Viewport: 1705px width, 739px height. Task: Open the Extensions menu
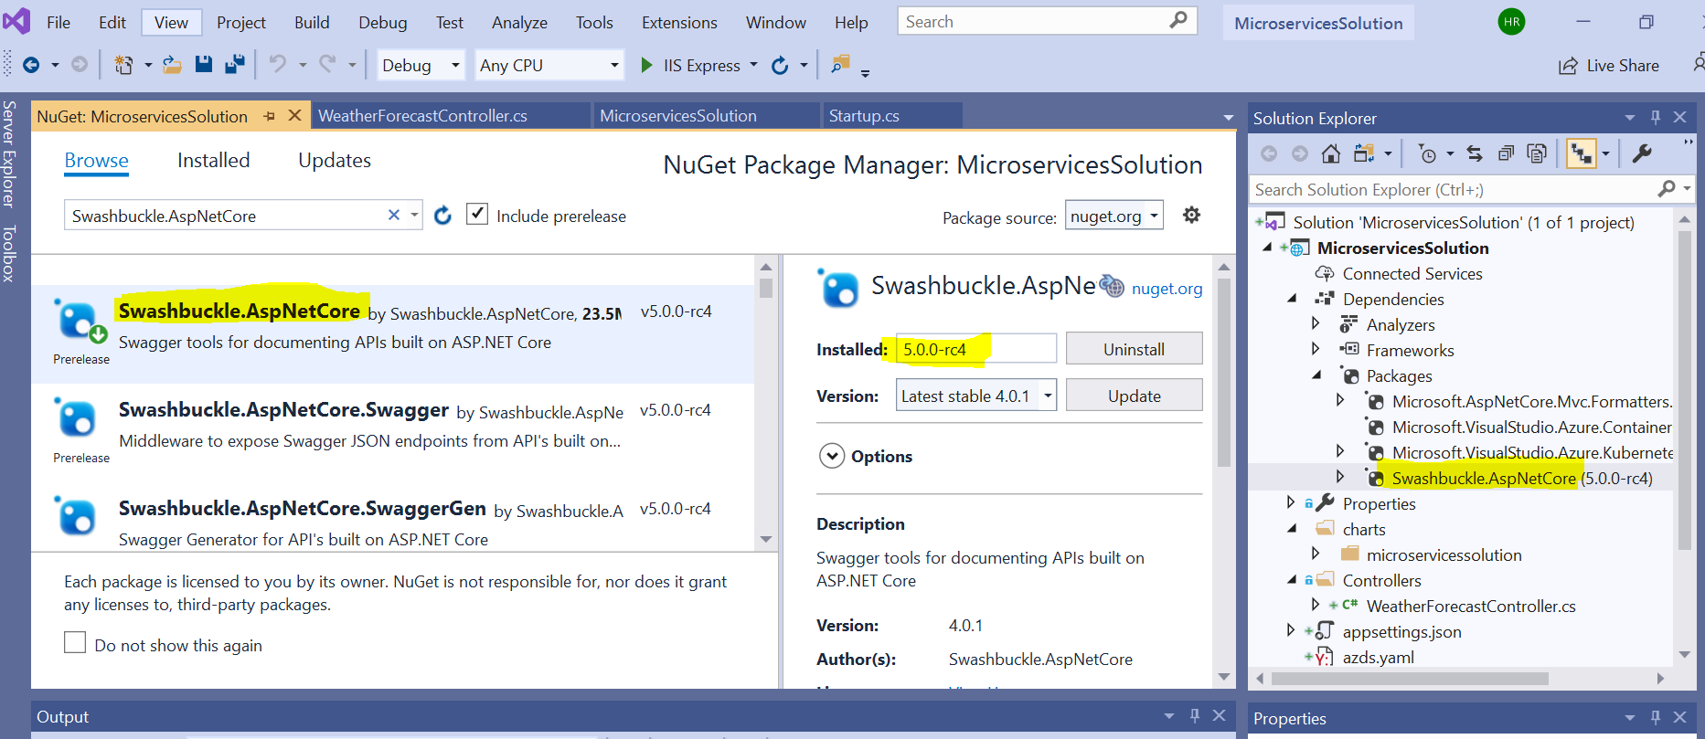click(x=679, y=22)
